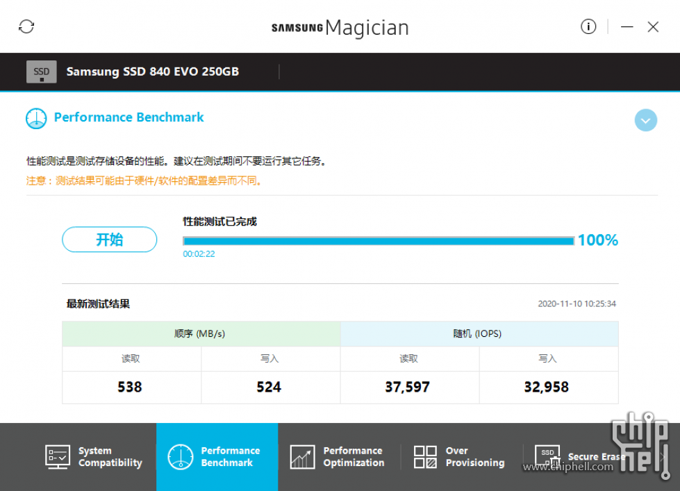The width and height of the screenshot is (680, 491).
Task: Click the sequential write value 524
Action: click(269, 387)
